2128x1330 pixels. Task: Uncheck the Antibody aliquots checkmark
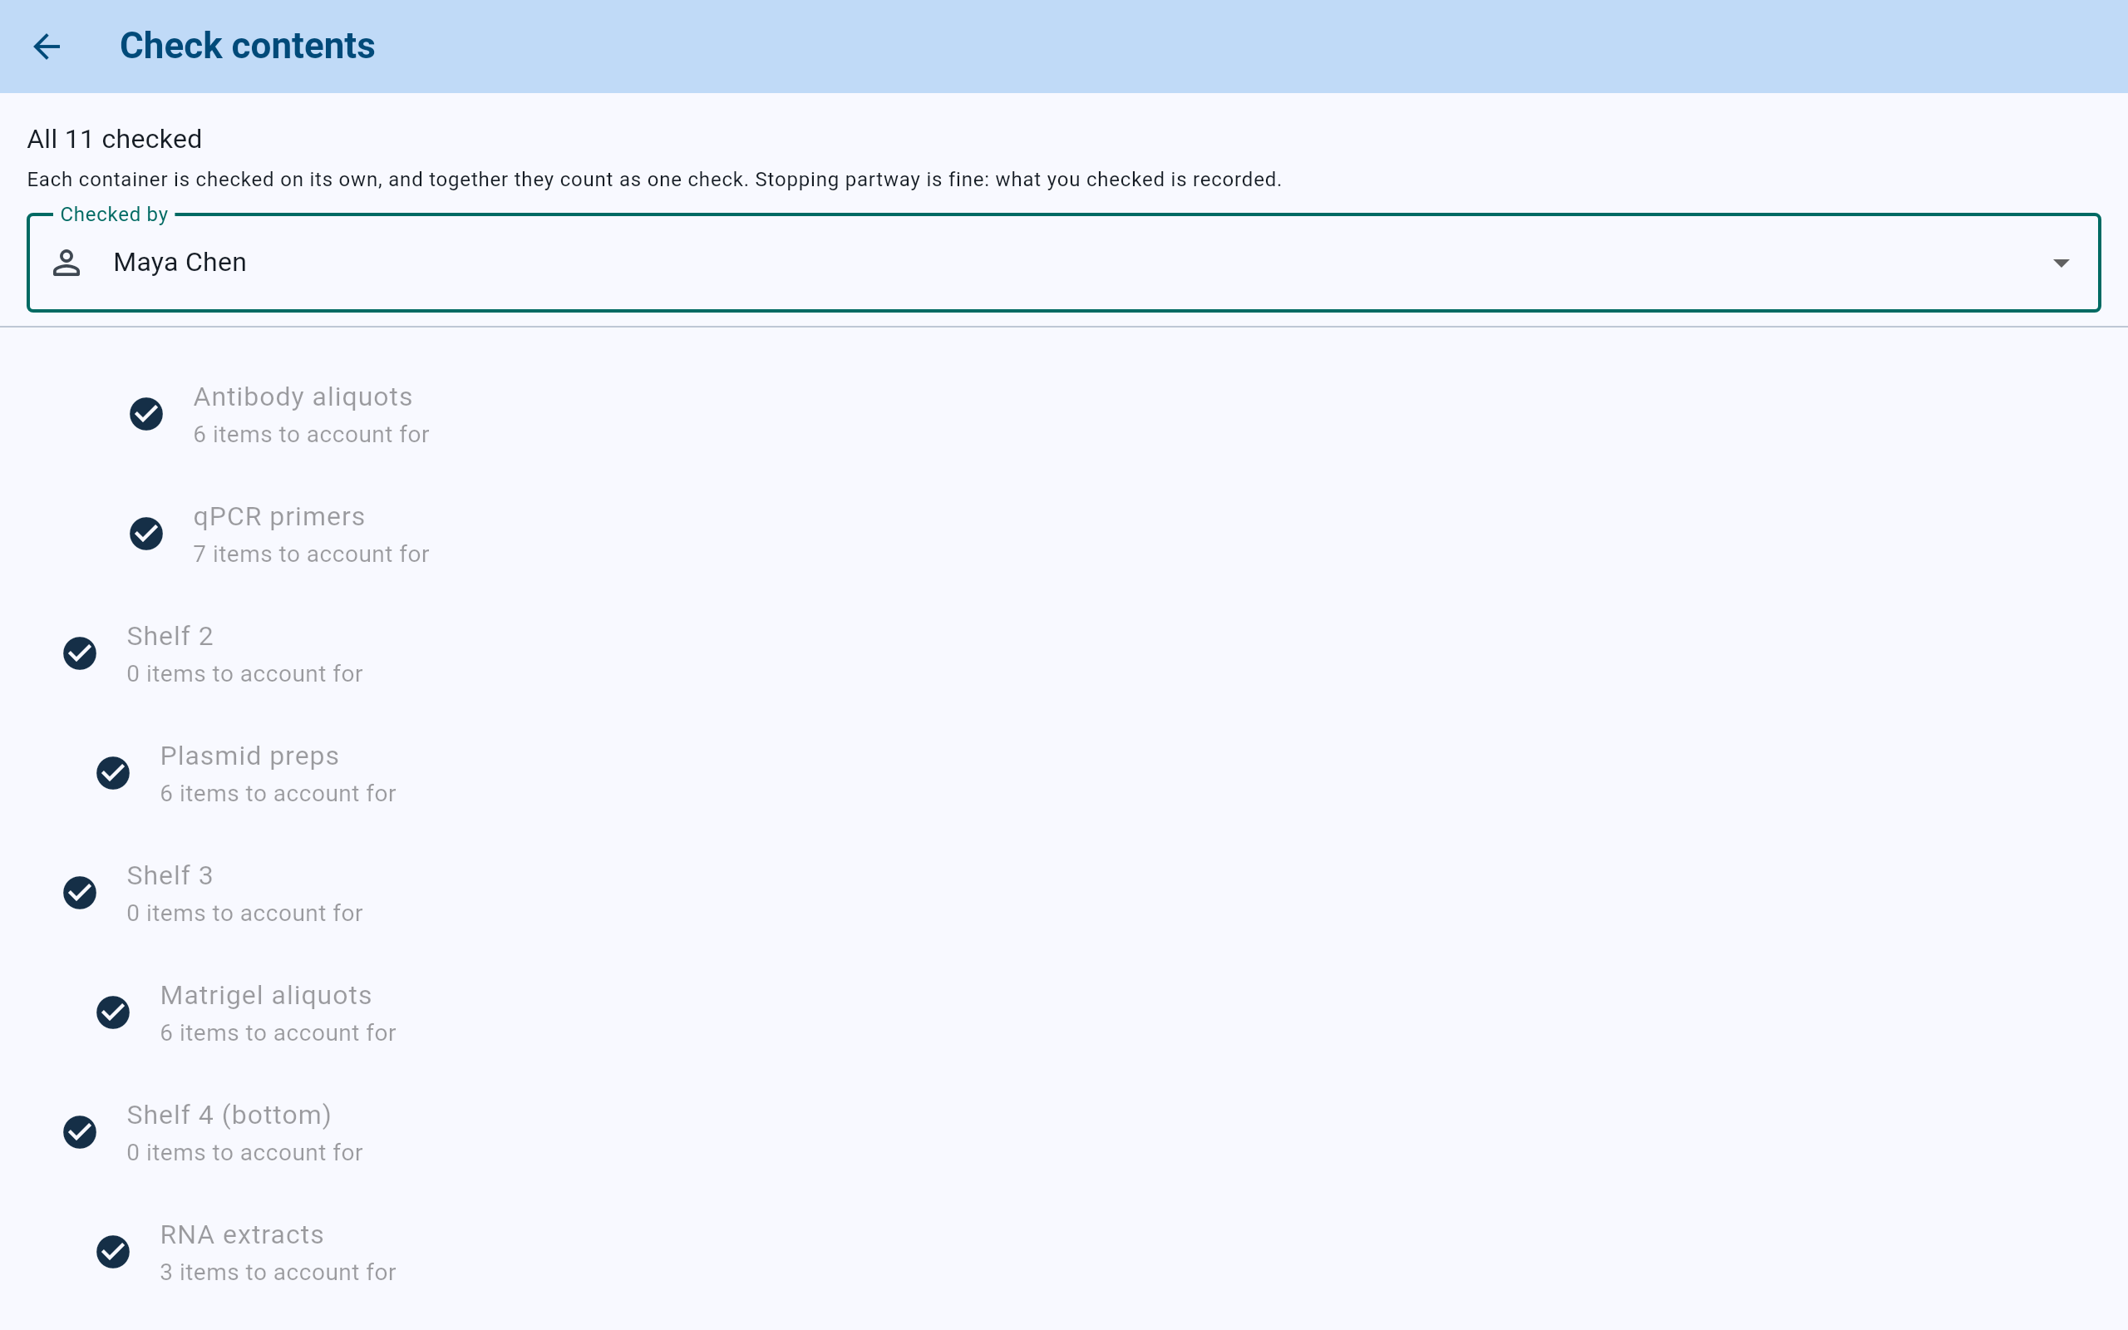(146, 413)
